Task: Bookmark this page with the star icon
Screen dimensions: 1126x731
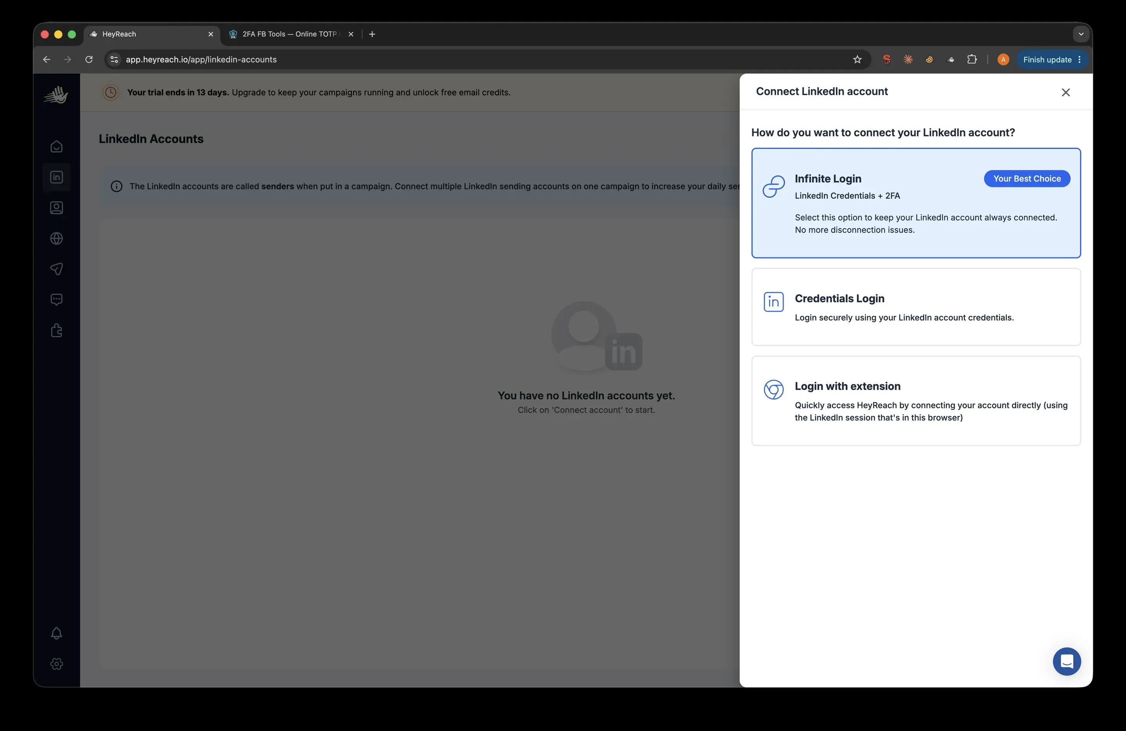Action: point(857,59)
